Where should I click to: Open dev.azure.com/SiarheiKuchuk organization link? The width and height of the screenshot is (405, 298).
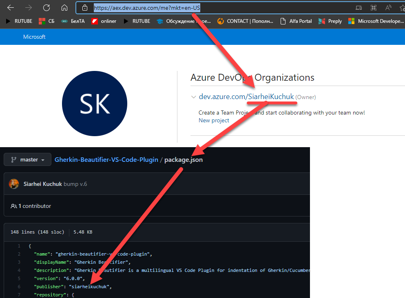coord(246,97)
